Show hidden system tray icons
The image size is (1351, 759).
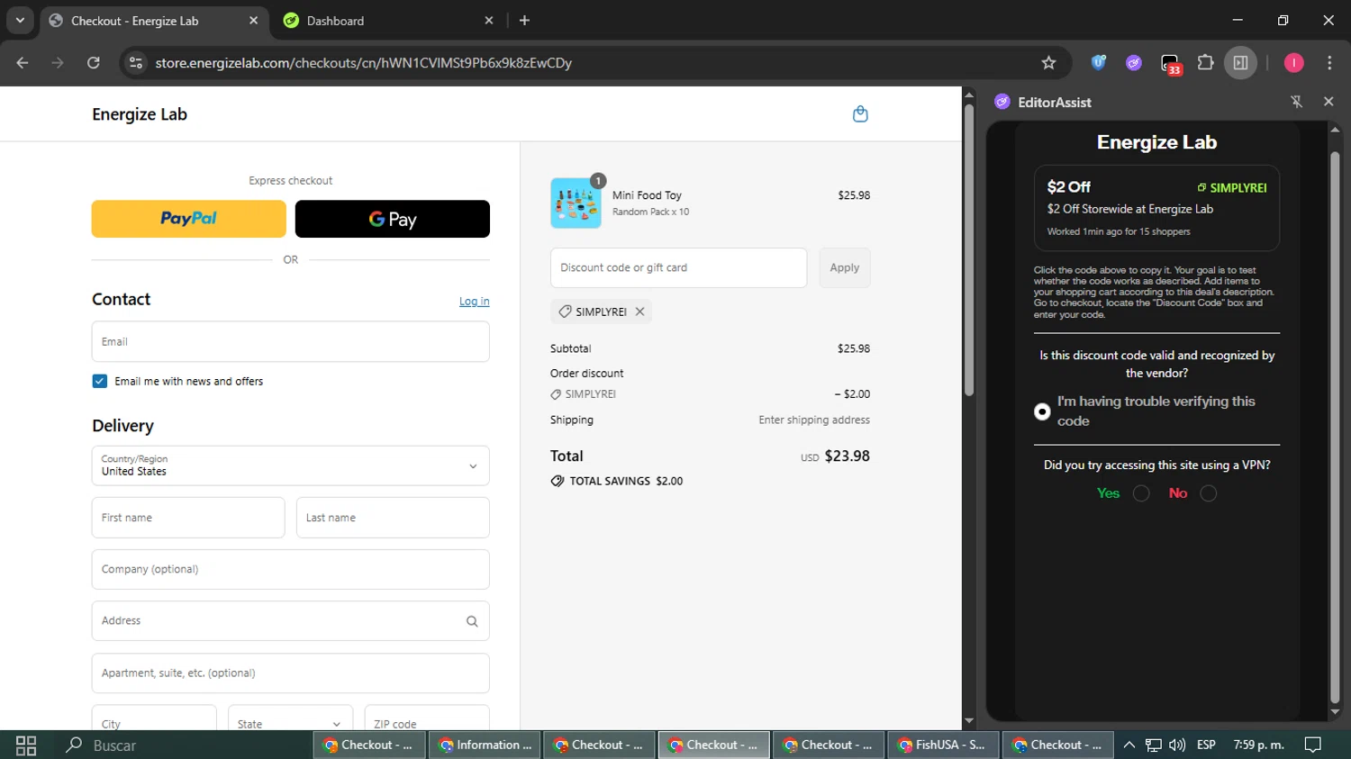pos(1129,745)
